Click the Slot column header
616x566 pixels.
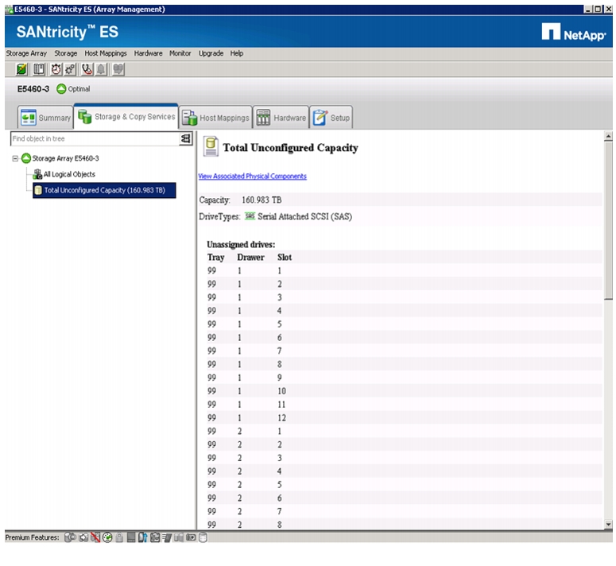(x=285, y=258)
